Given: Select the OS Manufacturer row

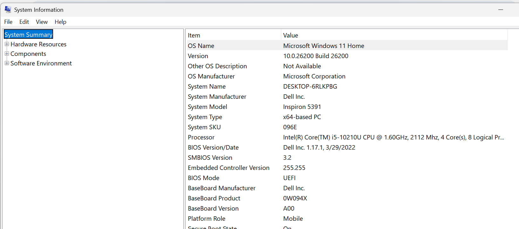Looking at the screenshot, I should tap(347, 76).
